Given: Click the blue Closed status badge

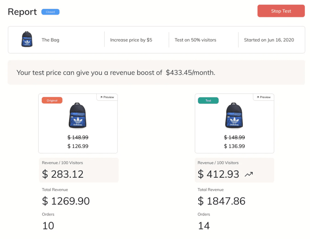Looking at the screenshot, I should click(51, 12).
